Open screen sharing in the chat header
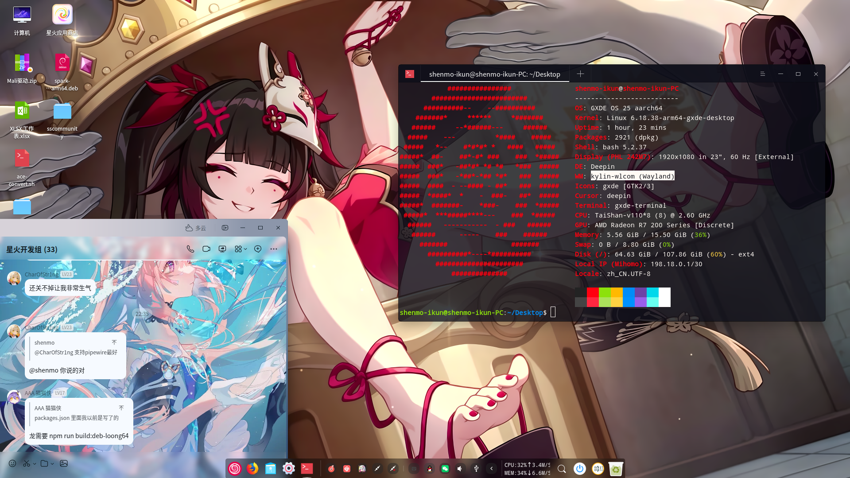The width and height of the screenshot is (850, 478). pos(222,249)
